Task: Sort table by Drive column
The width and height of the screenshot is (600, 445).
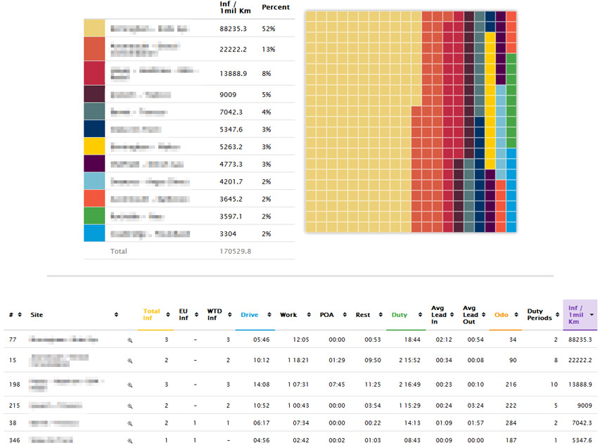Action: point(249,314)
